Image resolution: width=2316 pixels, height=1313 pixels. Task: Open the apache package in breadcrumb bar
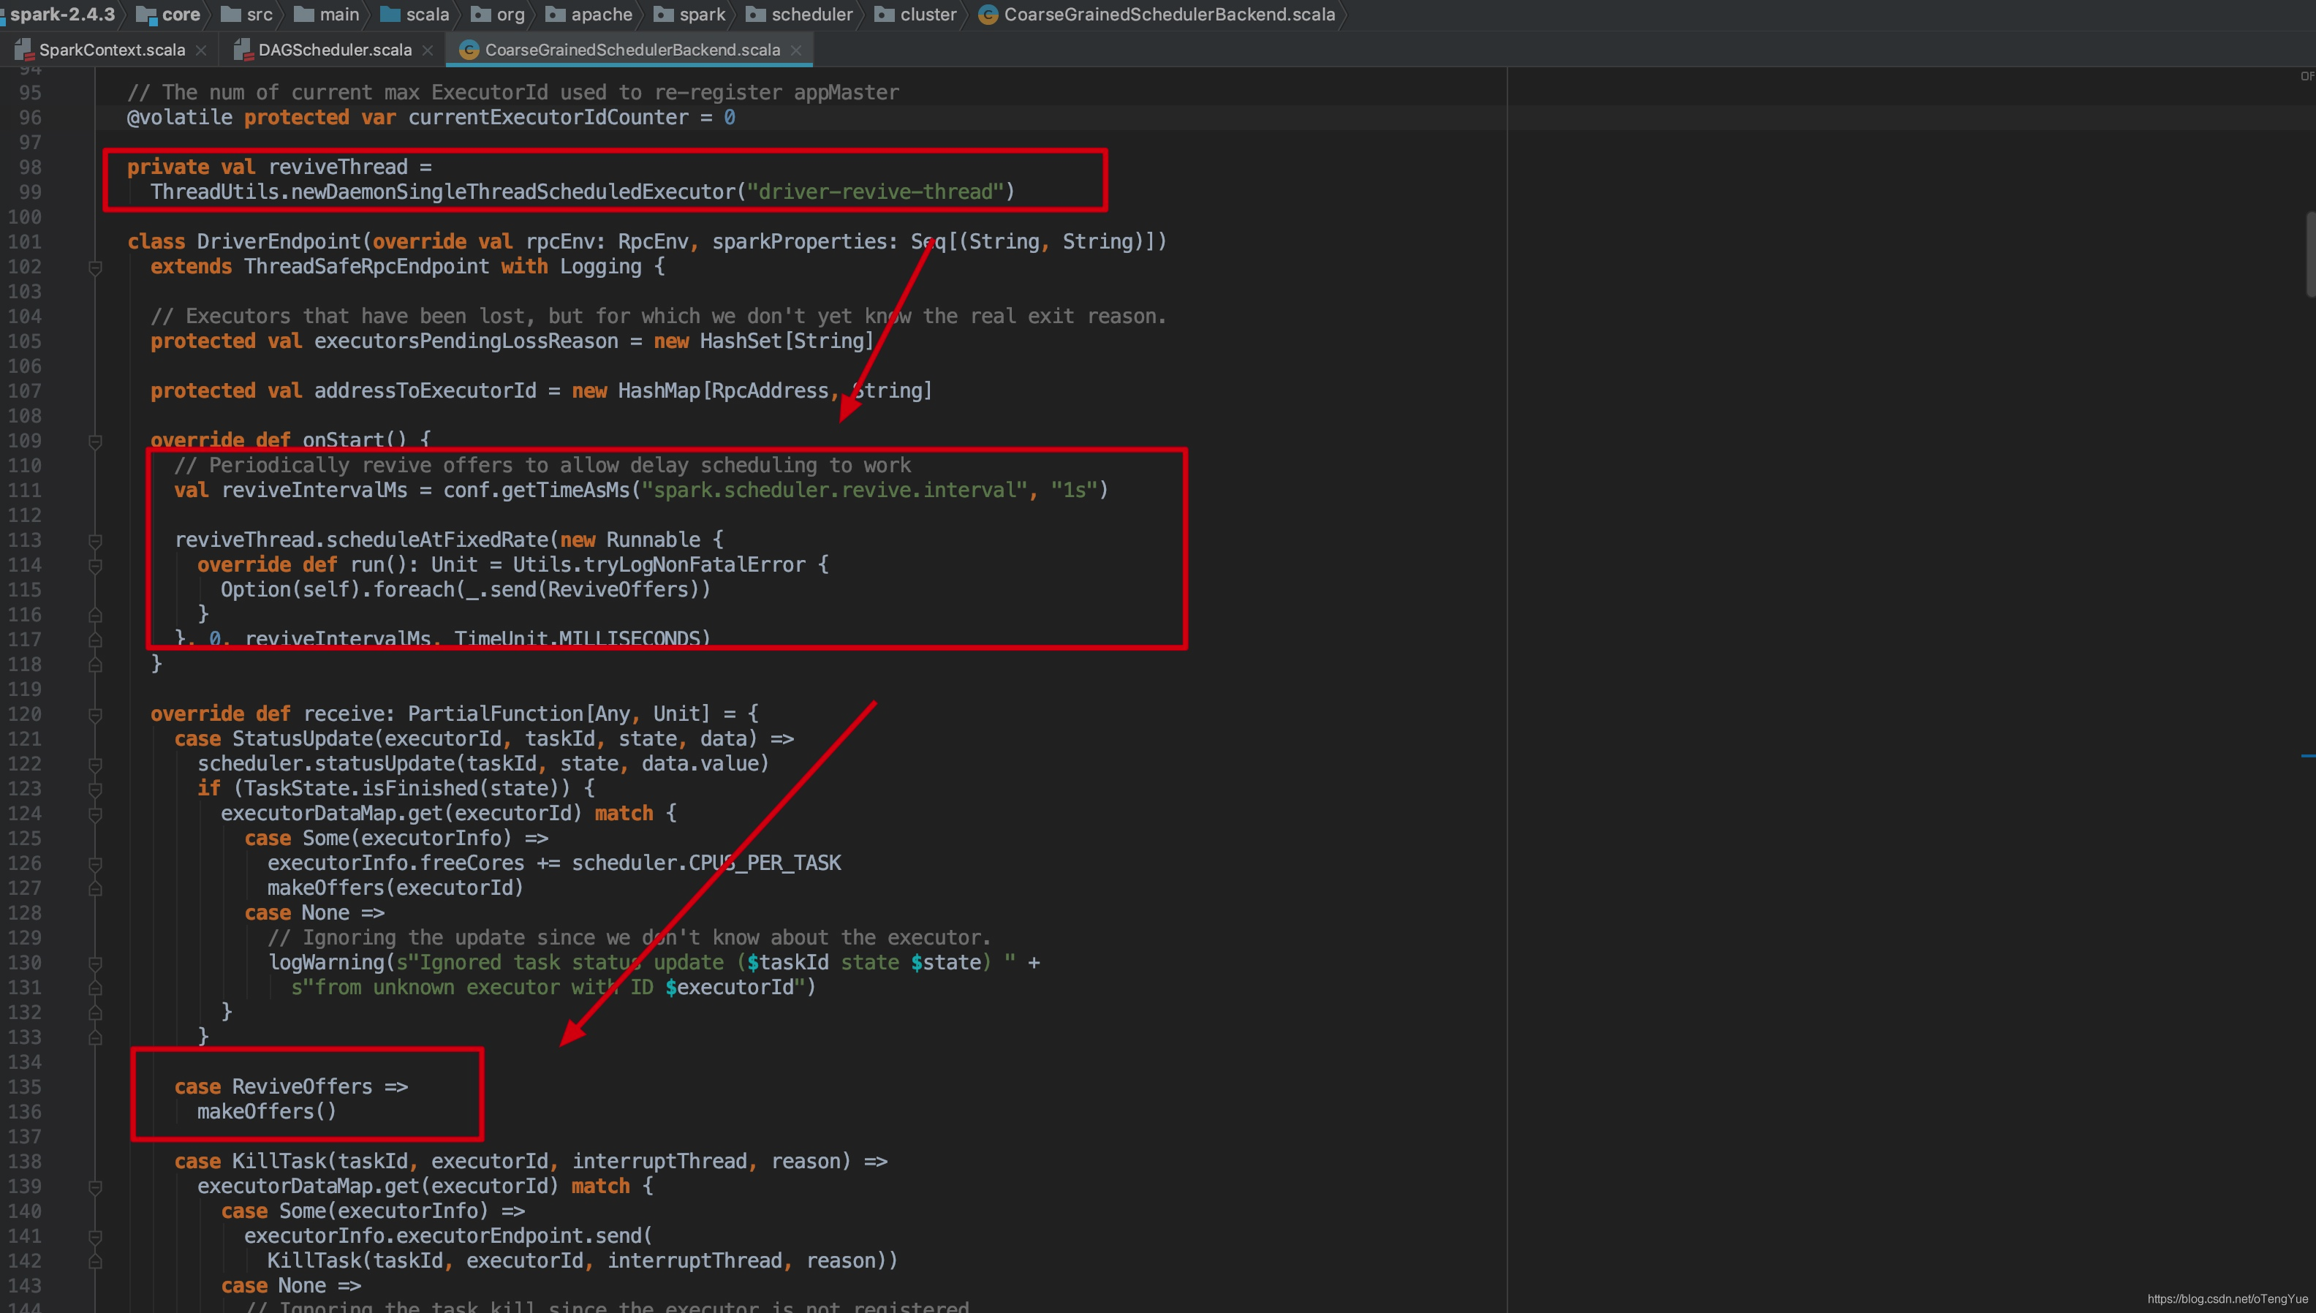(x=589, y=15)
